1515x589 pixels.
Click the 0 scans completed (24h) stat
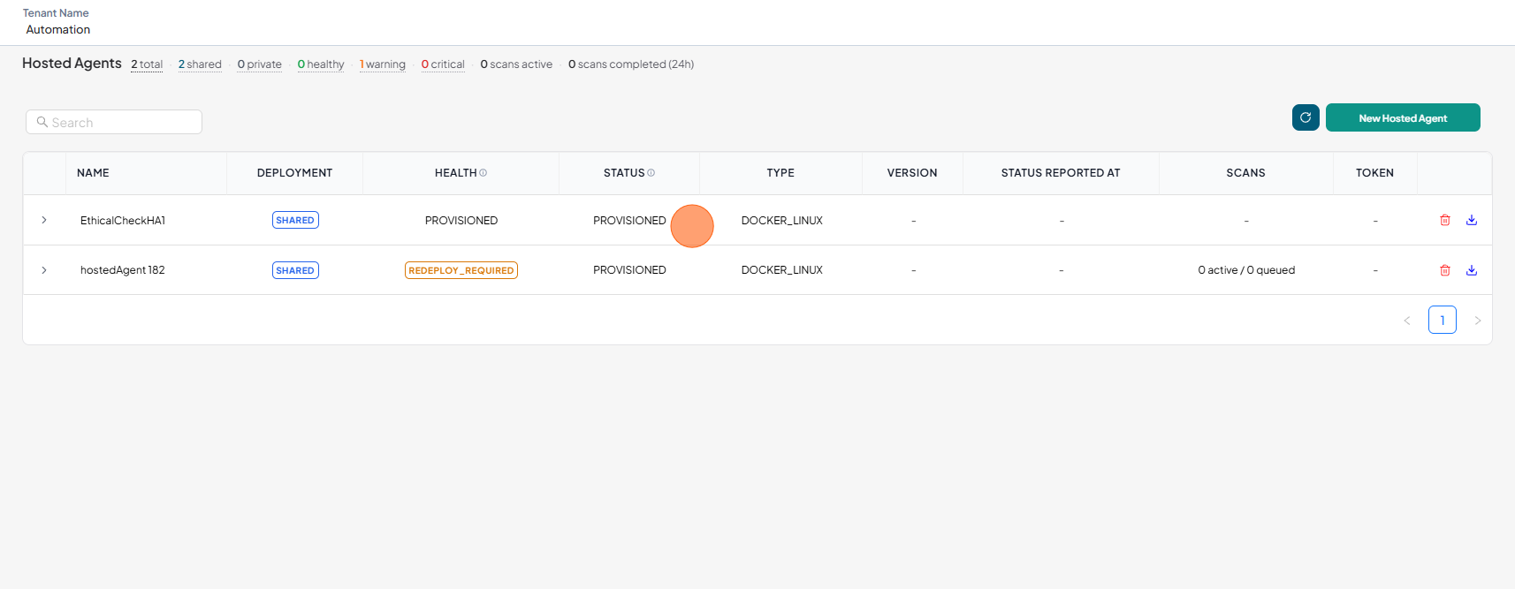coord(631,64)
